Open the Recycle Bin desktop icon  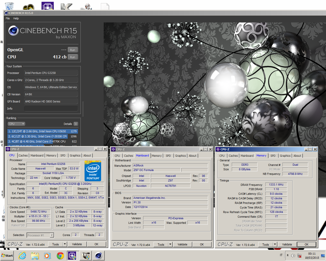point(9,6)
